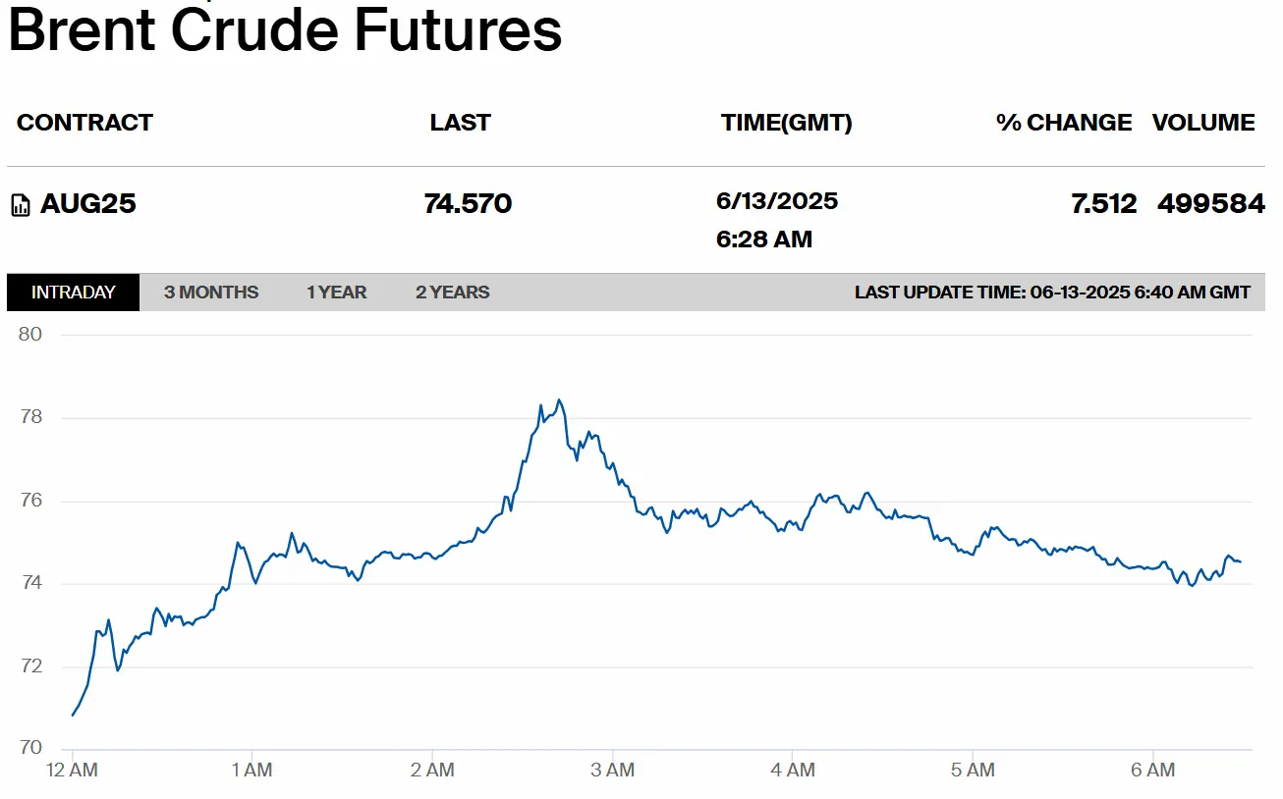The width and height of the screenshot is (1283, 799).
Task: Click the last price value 74.570
Action: click(468, 204)
